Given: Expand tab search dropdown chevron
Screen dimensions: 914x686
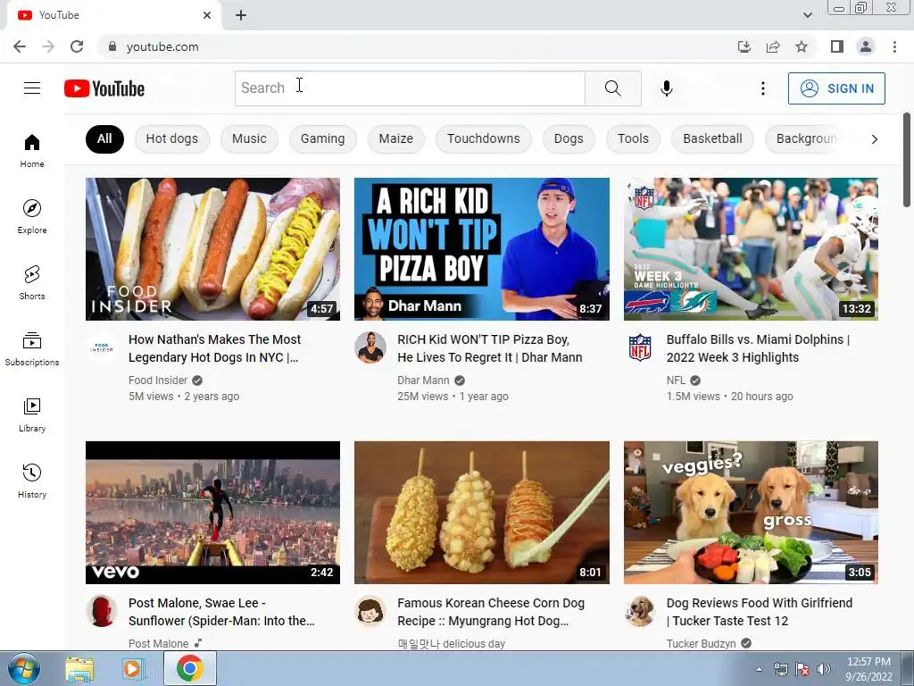Looking at the screenshot, I should click(807, 15).
